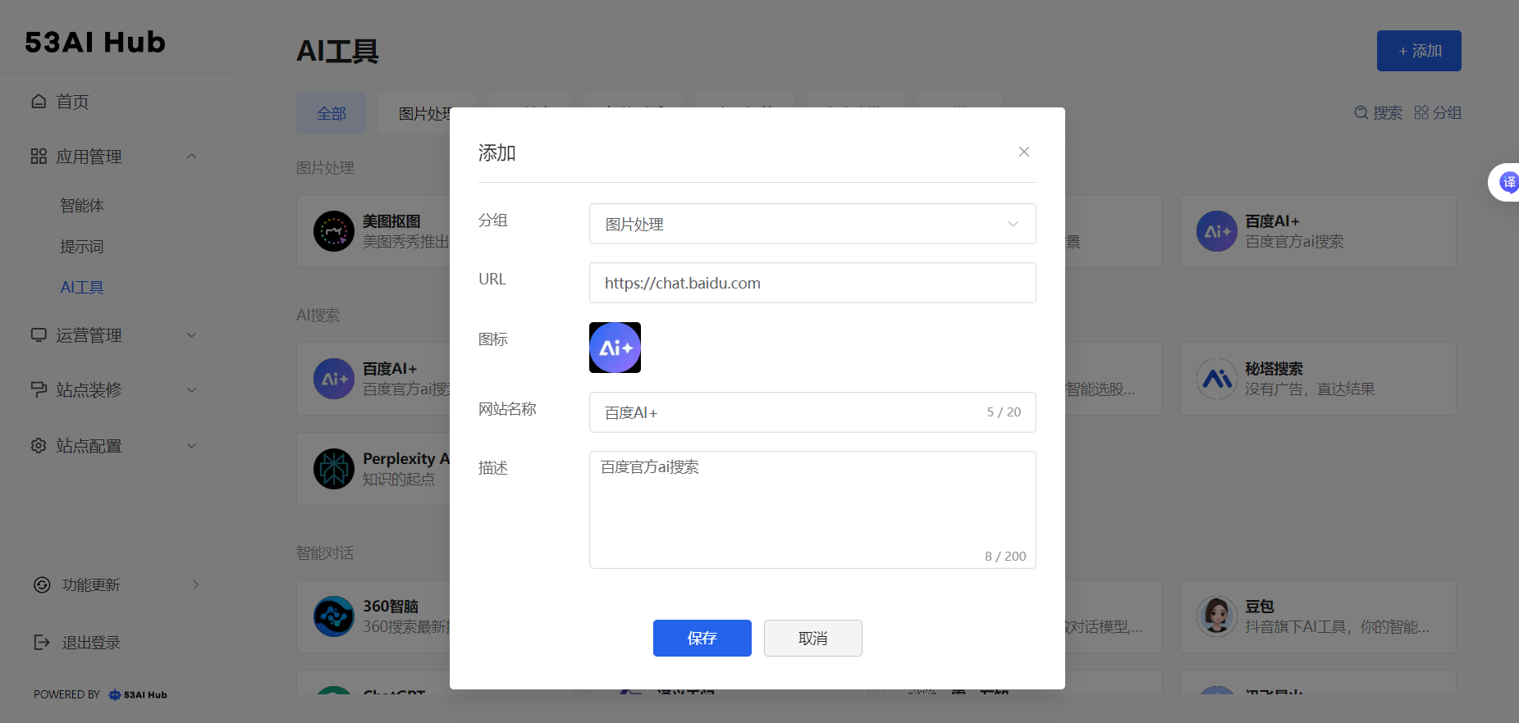Click the 秘塔搜索 tool icon
This screenshot has width=1519, height=723.
(x=1216, y=379)
